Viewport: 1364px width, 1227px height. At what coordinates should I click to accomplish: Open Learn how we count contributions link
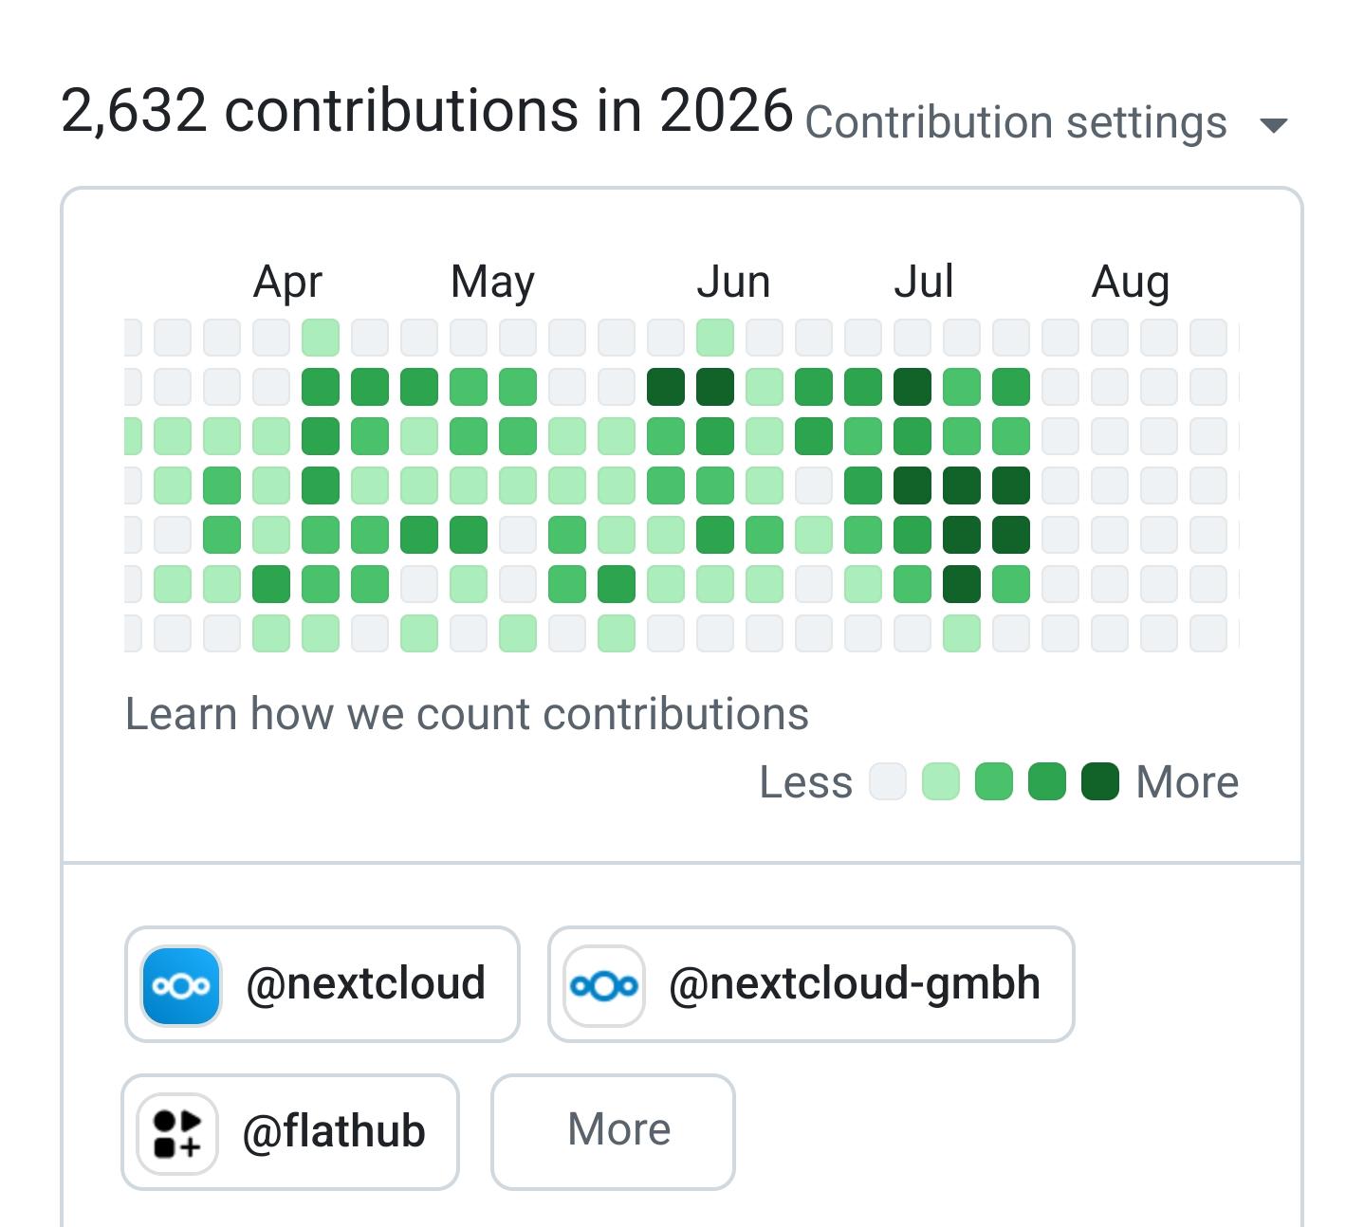(467, 714)
